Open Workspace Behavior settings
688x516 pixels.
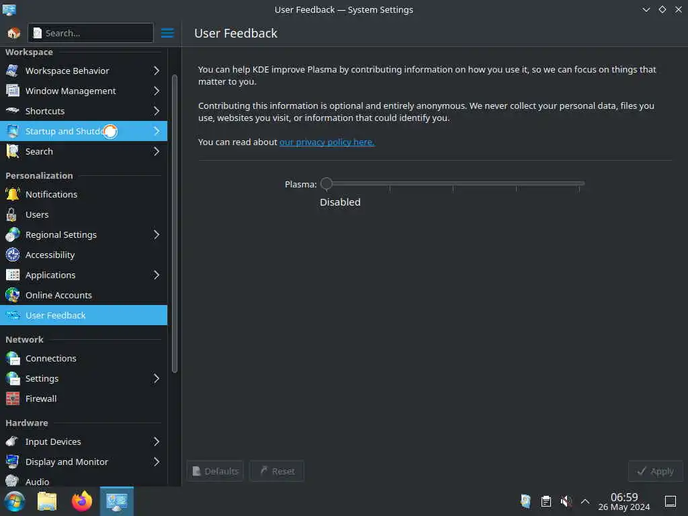(83, 71)
